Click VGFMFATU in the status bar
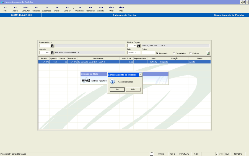 click(x=184, y=154)
